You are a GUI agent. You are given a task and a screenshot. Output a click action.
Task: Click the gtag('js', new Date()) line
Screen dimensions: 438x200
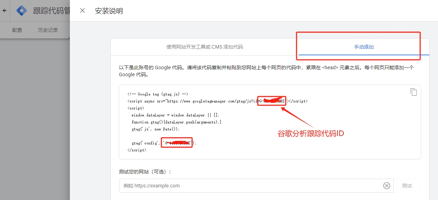coord(155,129)
